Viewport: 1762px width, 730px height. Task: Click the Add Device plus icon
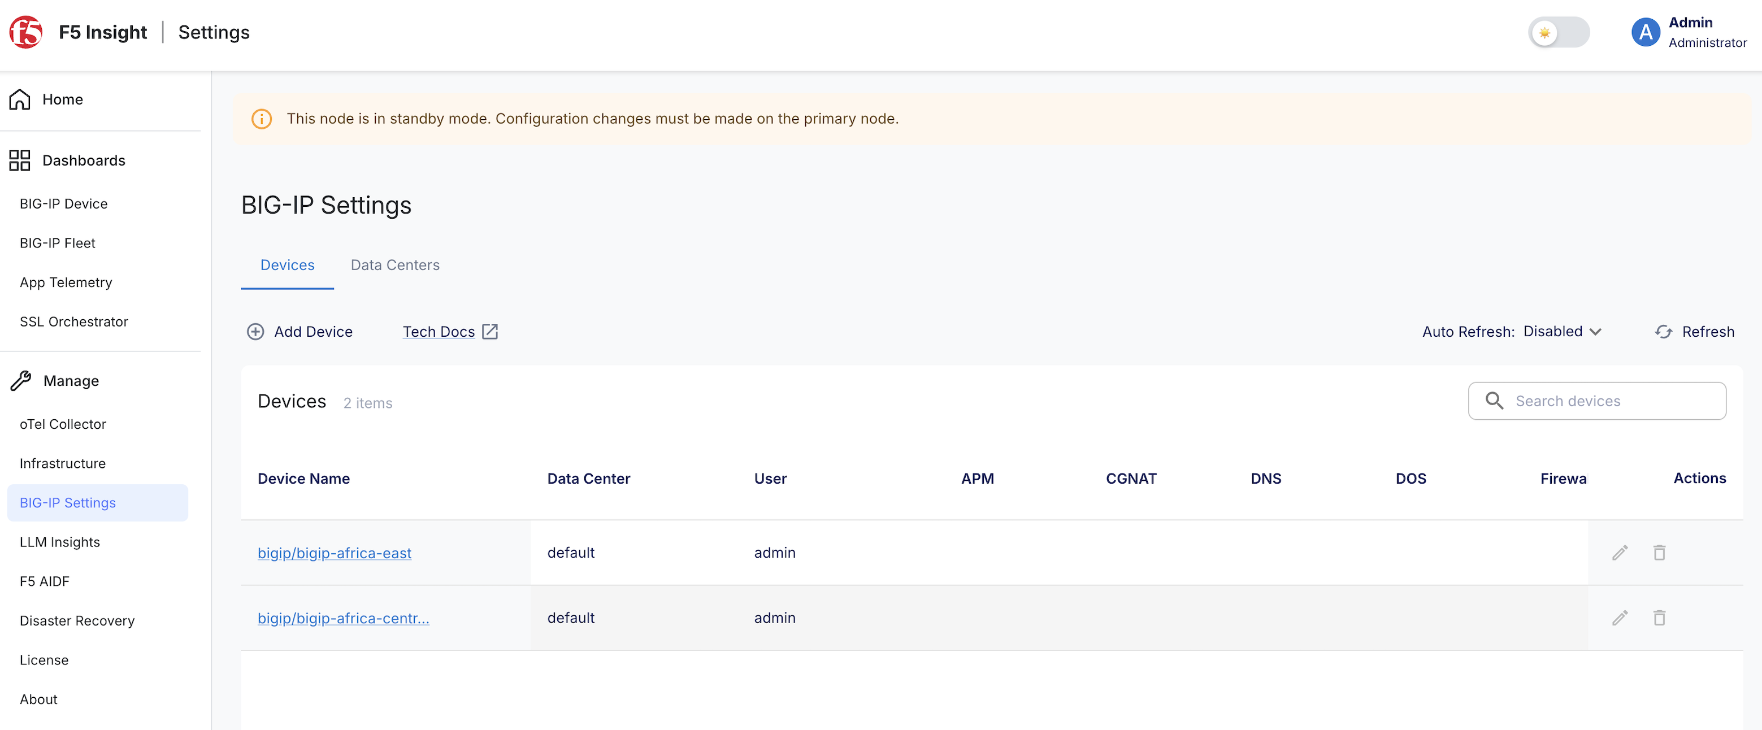coord(255,332)
